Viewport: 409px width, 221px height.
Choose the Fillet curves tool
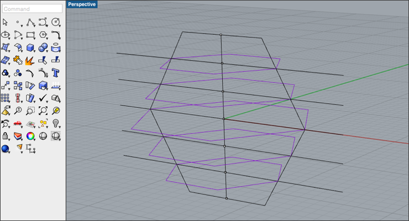(x=56, y=35)
